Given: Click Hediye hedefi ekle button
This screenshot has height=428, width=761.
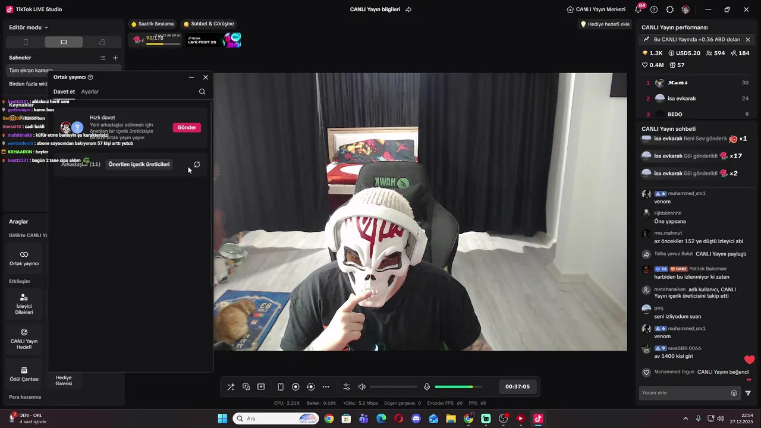Looking at the screenshot, I should (x=605, y=24).
